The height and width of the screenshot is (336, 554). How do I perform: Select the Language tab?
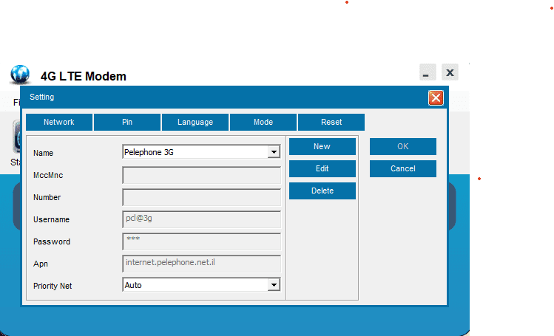195,122
